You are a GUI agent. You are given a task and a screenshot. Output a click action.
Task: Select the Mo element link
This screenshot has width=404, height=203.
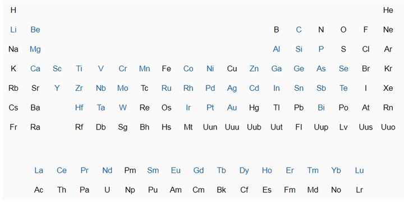pyautogui.click(x=123, y=88)
